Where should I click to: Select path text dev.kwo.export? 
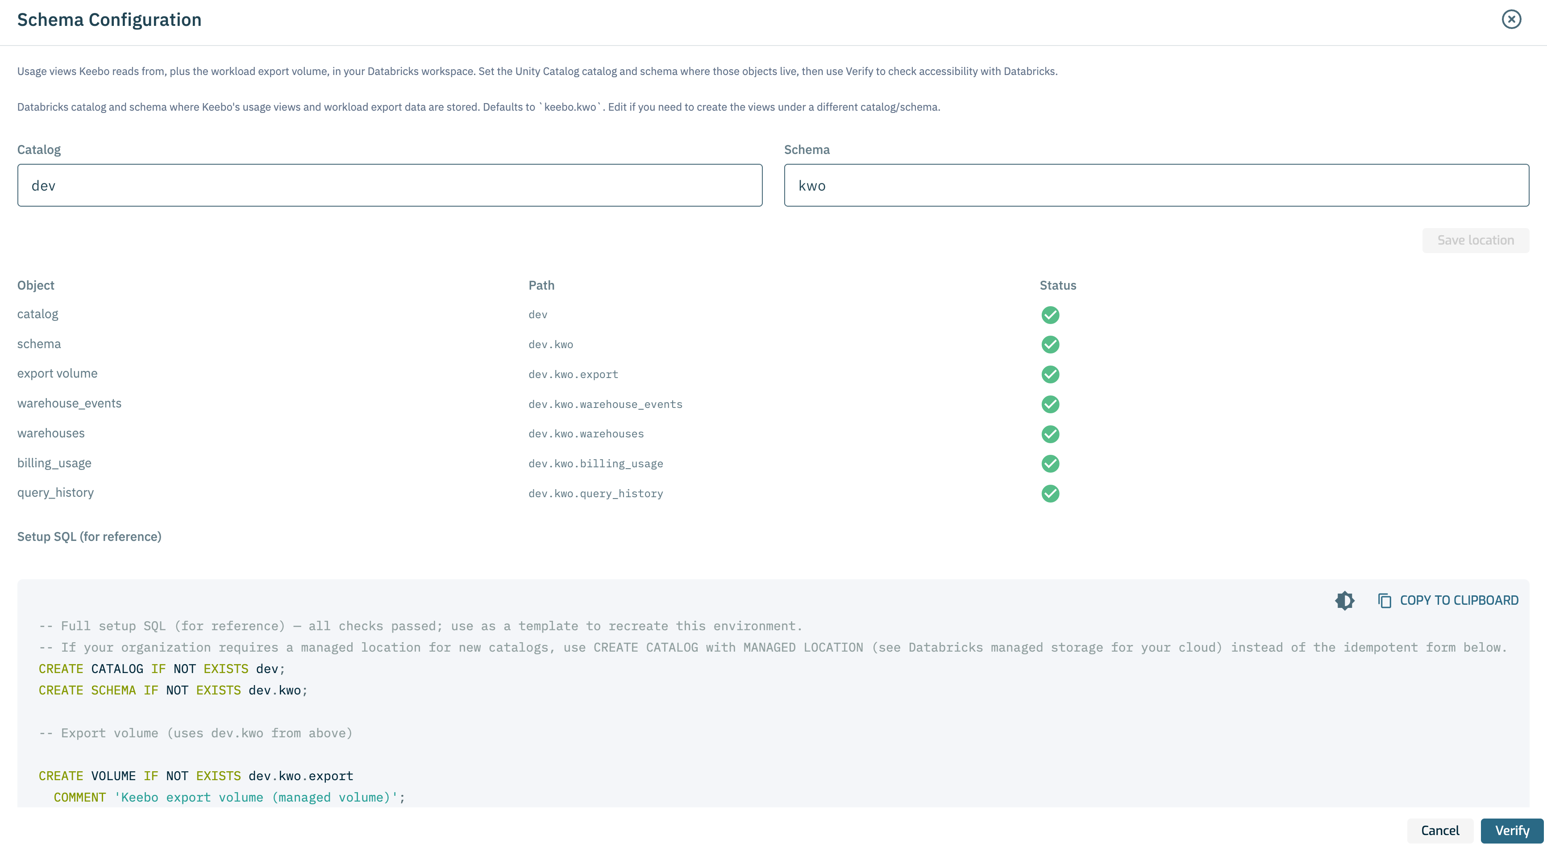coord(573,374)
